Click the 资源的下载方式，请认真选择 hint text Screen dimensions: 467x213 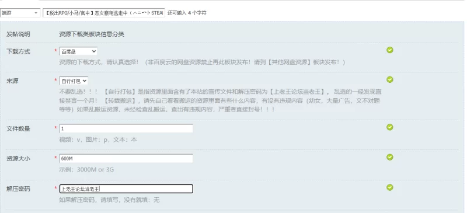[202, 62]
